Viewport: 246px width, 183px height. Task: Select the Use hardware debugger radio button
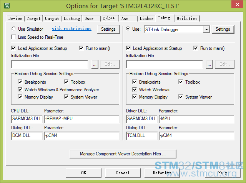[128, 29]
